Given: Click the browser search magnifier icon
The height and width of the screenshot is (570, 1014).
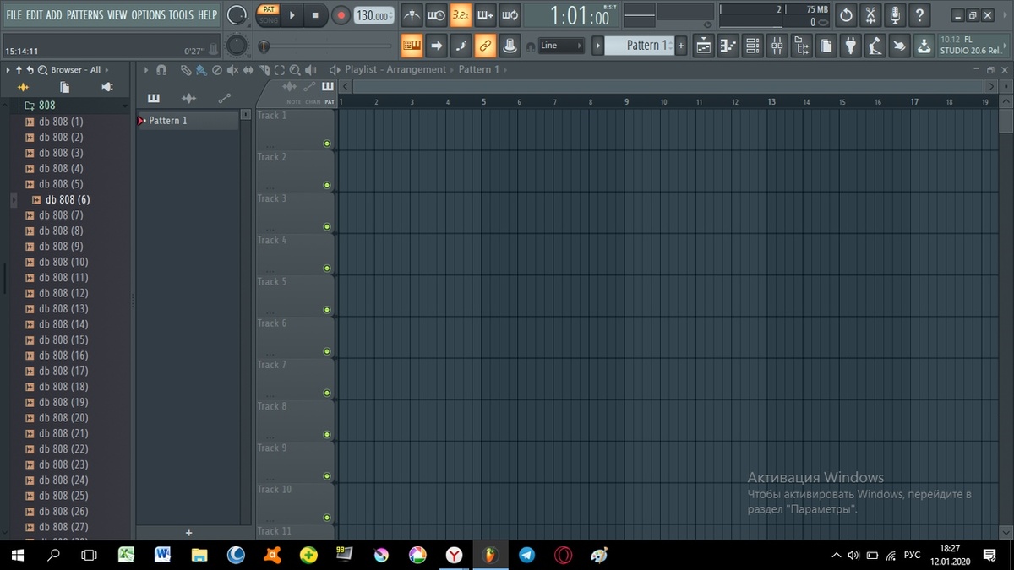Looking at the screenshot, I should [42, 70].
